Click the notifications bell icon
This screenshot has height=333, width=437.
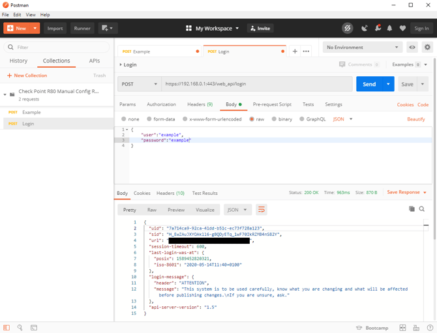coord(389,29)
